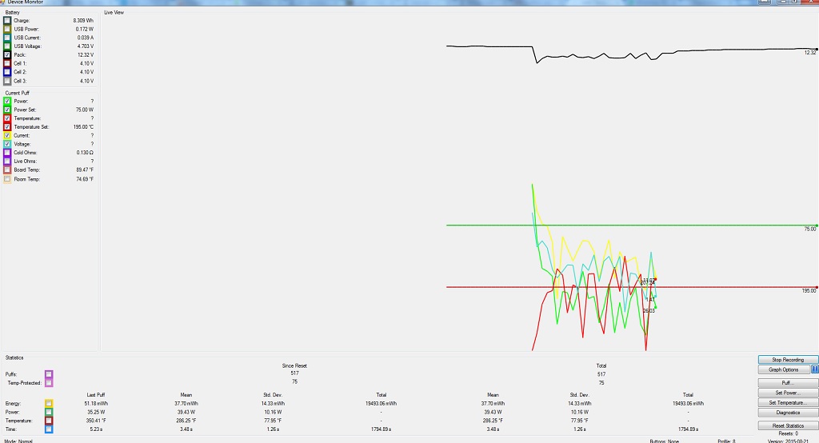Check the Energy statistics checkbox
819x443 pixels.
coord(49,403)
